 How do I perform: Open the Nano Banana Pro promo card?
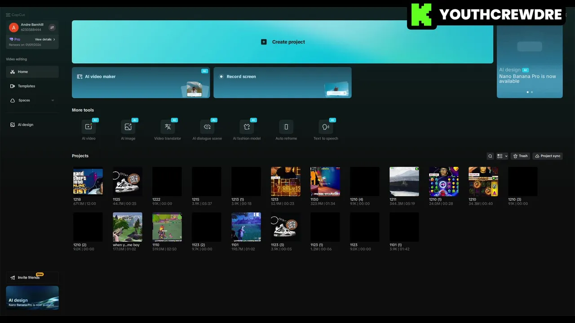tap(530, 61)
